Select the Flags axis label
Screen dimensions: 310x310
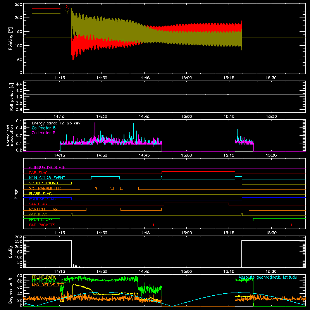pos(16,193)
